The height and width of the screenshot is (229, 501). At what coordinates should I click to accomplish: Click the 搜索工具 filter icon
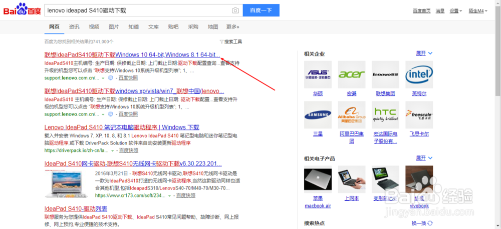[221, 42]
